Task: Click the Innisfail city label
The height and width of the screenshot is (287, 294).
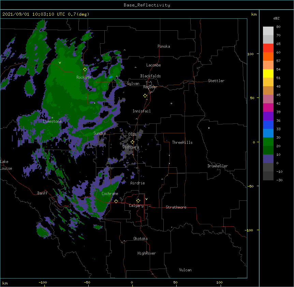Action: [142, 111]
